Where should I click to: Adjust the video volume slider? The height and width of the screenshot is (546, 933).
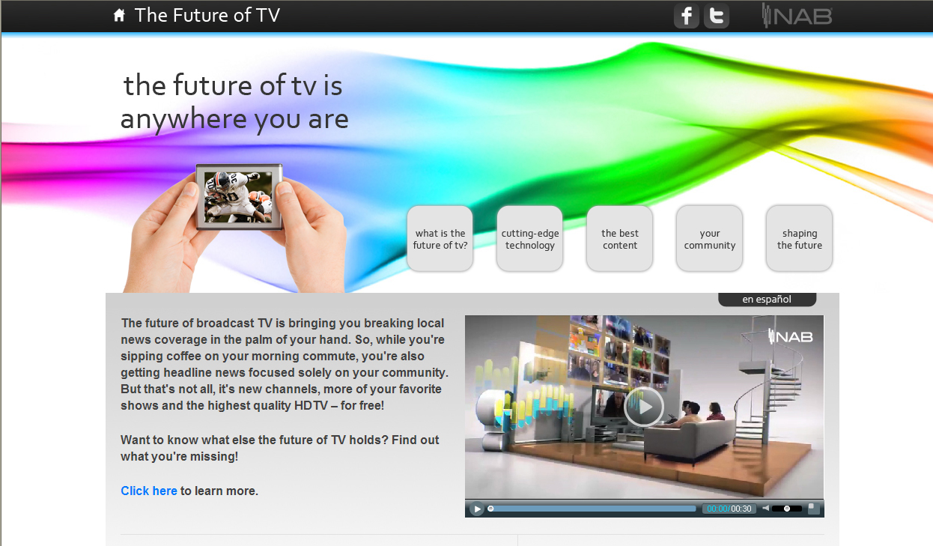point(787,509)
